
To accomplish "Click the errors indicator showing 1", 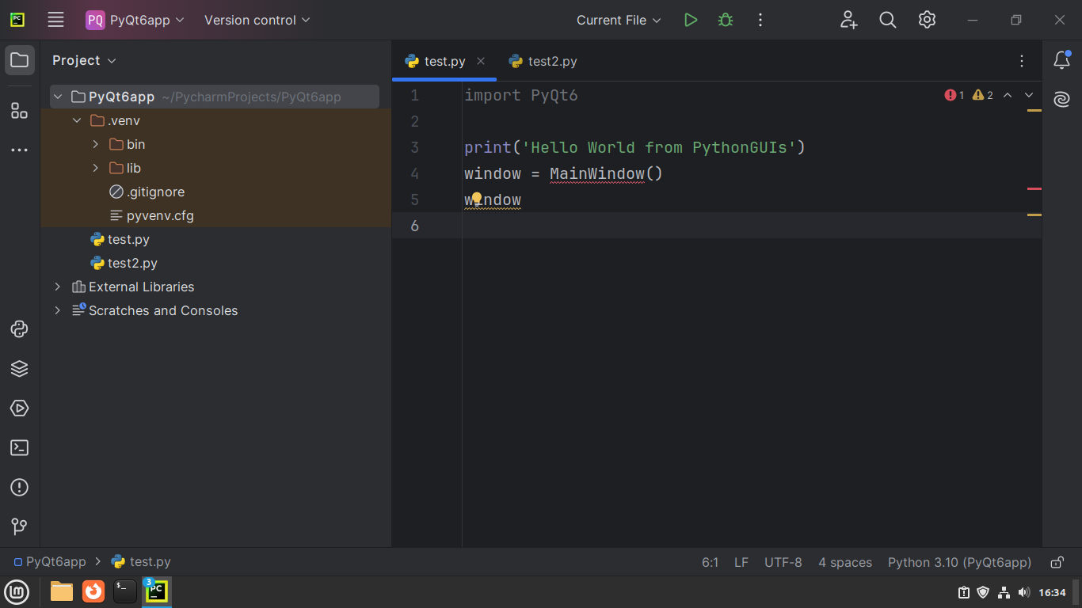I will [954, 95].
